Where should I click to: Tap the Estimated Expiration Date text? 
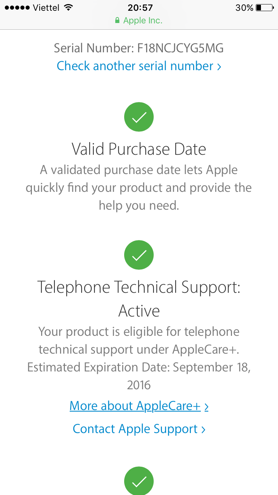pyautogui.click(x=139, y=376)
